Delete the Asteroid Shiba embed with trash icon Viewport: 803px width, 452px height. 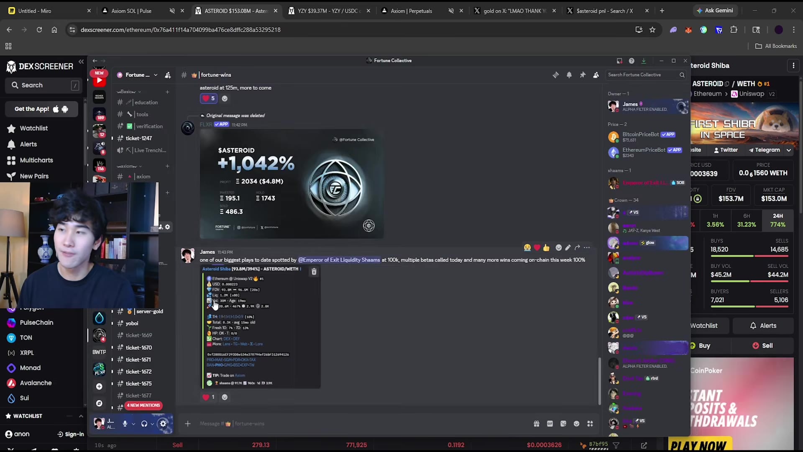pyautogui.click(x=314, y=272)
